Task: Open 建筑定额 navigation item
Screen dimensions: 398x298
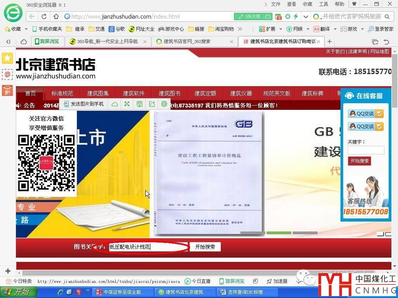Action: point(205,93)
